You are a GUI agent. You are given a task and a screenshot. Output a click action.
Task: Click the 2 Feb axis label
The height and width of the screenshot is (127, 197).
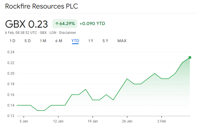[162, 121]
